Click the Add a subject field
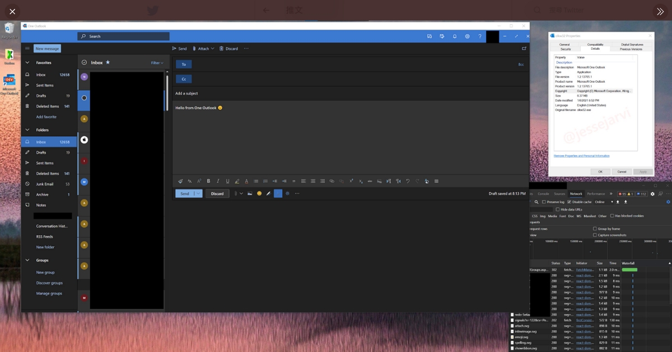 tap(350, 93)
